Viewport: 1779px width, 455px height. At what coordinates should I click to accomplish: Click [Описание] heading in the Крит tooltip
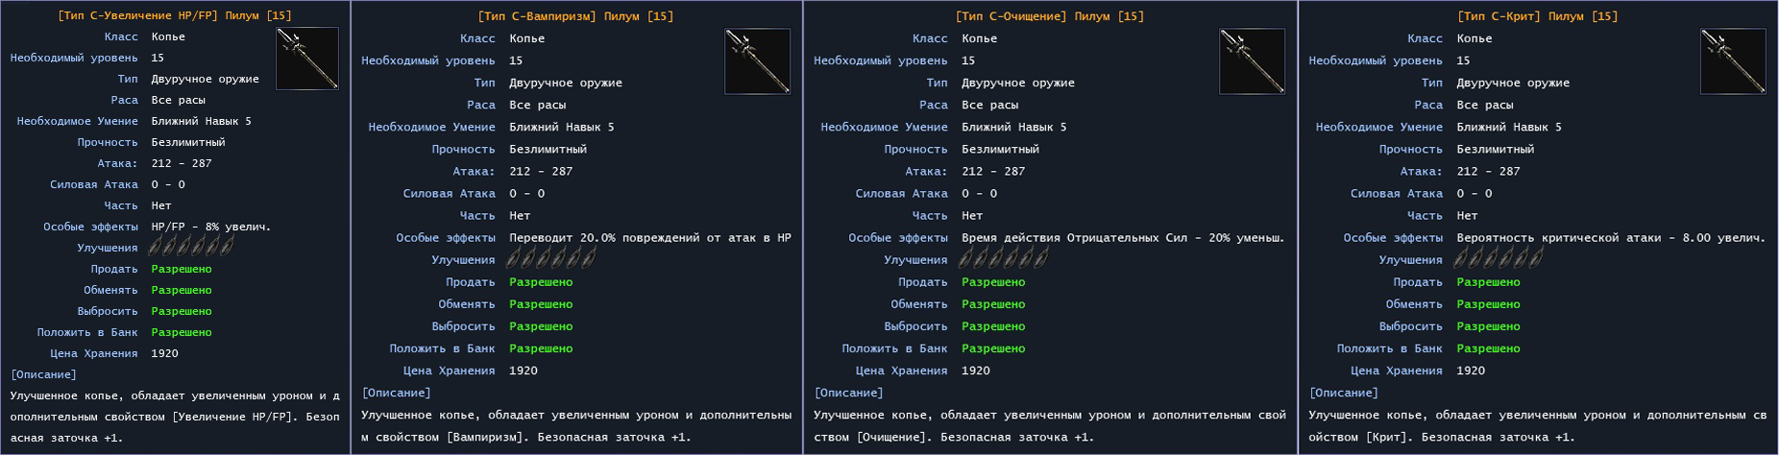[1343, 393]
